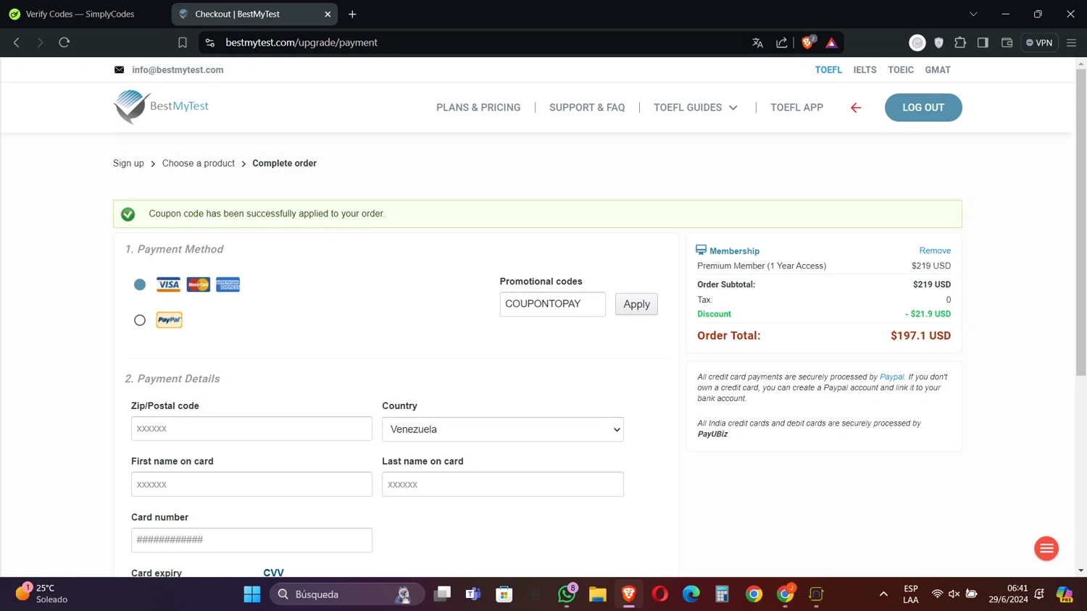Image resolution: width=1087 pixels, height=611 pixels.
Task: Click the Last name on card field
Action: tap(503, 484)
